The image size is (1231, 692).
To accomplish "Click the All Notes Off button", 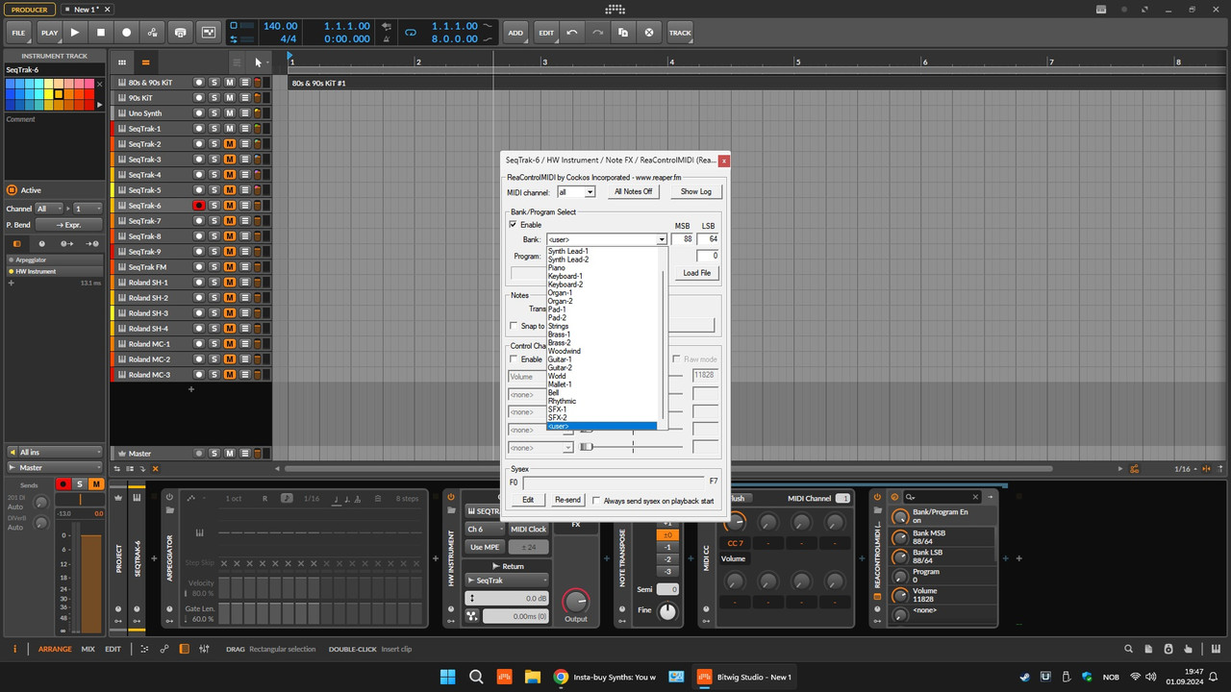I will pos(633,191).
